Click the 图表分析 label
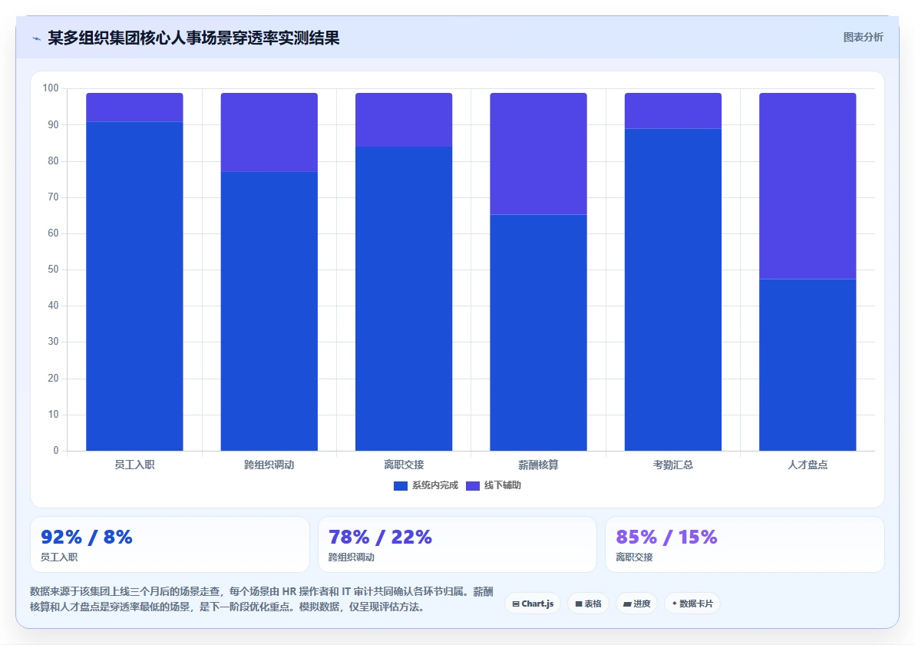The height and width of the screenshot is (645, 915). point(863,38)
